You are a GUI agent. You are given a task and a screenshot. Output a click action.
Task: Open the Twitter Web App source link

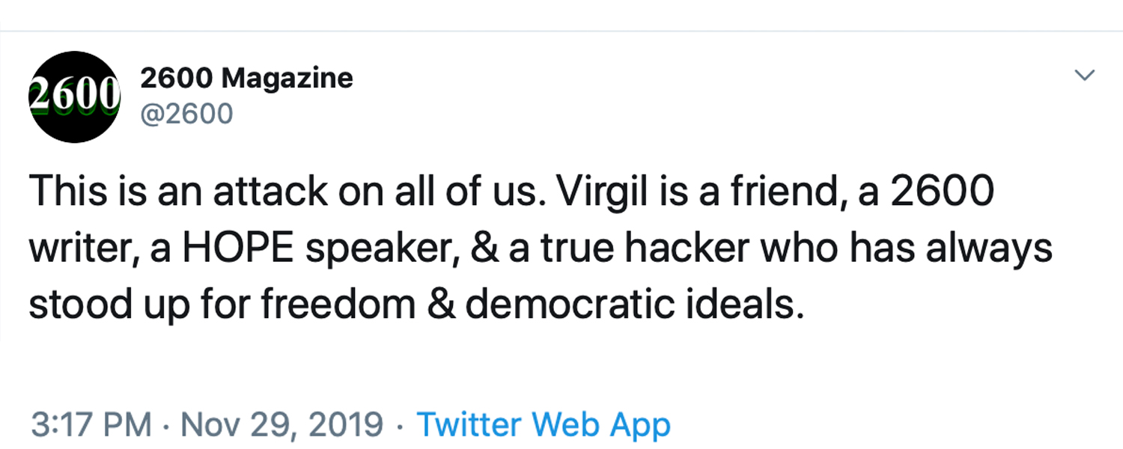pyautogui.click(x=544, y=425)
